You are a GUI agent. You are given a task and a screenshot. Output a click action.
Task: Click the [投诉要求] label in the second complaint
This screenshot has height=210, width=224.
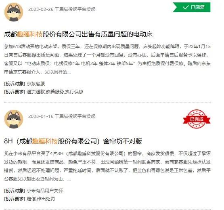point(15,199)
